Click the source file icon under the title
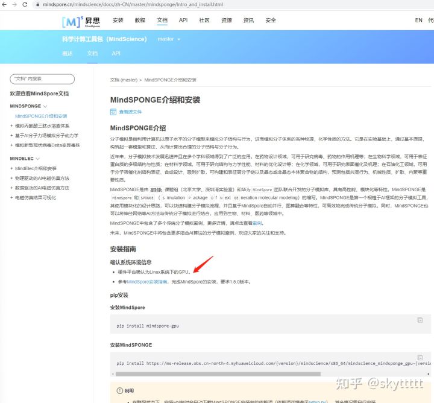Image resolution: width=434 pixels, height=403 pixels. click(113, 112)
